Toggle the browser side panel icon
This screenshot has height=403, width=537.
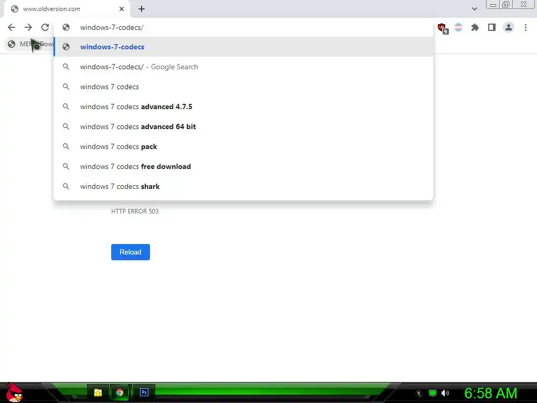(492, 27)
